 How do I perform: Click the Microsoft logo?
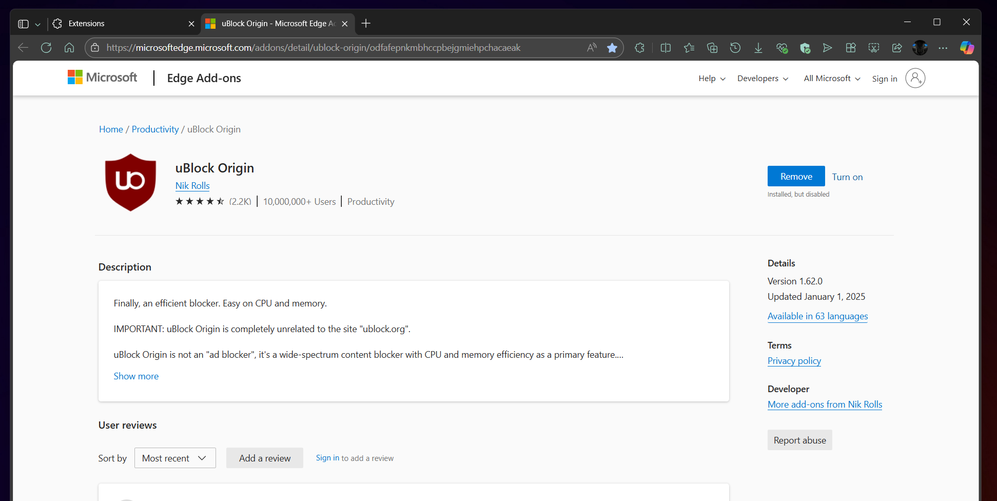pos(103,78)
